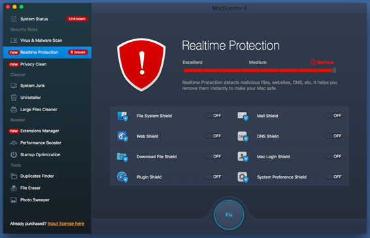This screenshot has width=370, height=238.
Task: Click the red protection level bar
Action: coord(258,70)
